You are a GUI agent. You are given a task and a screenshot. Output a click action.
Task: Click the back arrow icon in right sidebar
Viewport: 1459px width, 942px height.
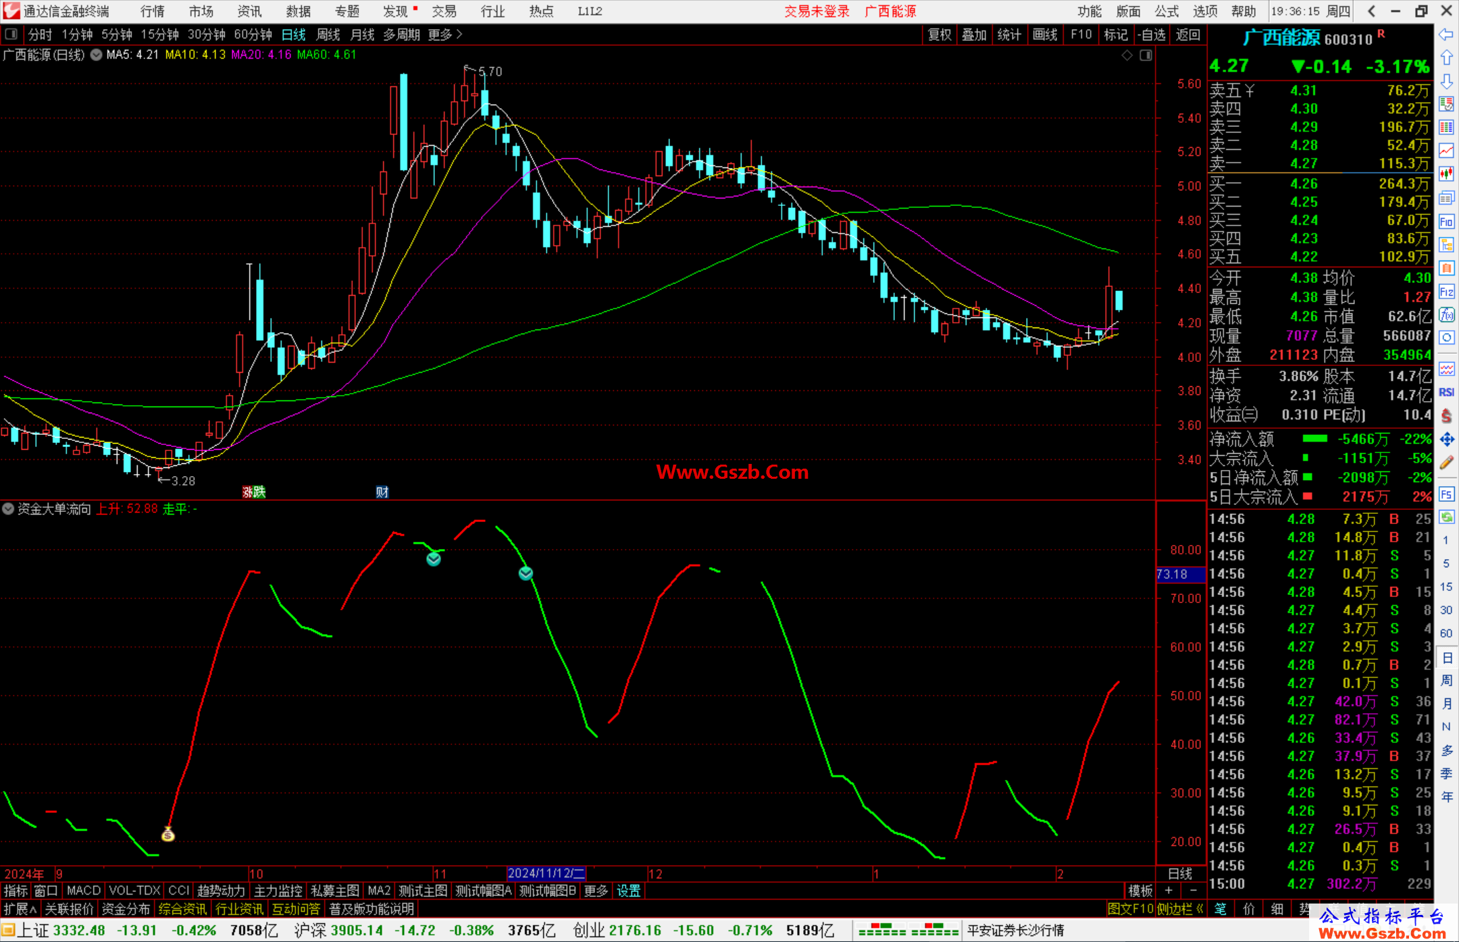[1446, 34]
